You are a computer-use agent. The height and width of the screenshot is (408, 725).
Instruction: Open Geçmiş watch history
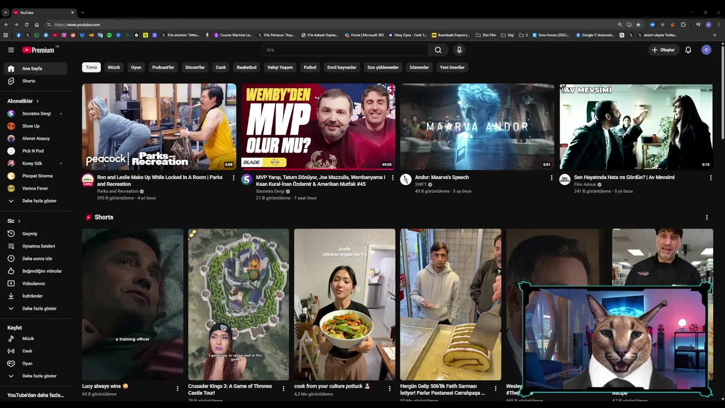click(x=36, y=233)
